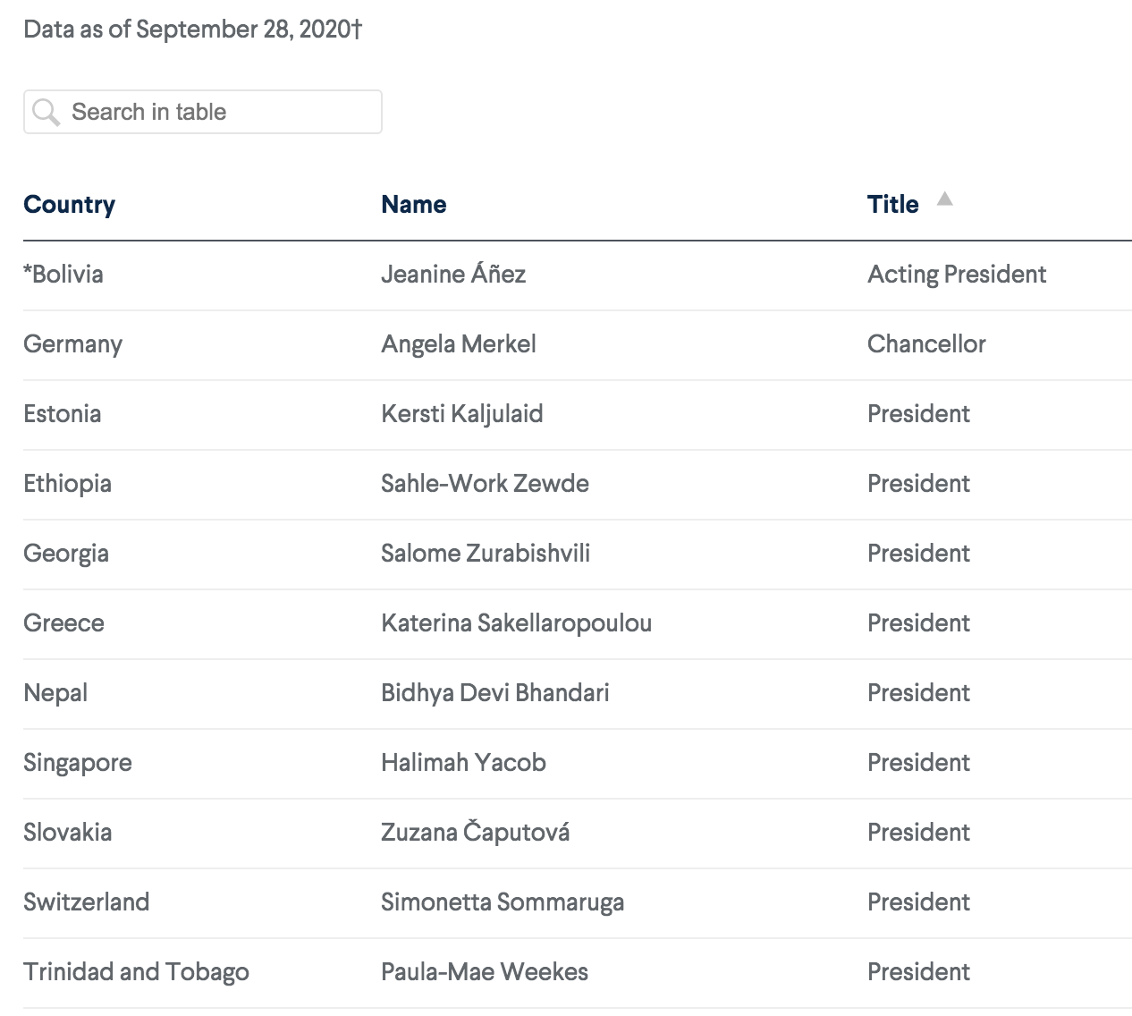Click the Angela Merkel name cell
Image resolution: width=1132 pixels, height=1016 pixels.
coord(458,343)
